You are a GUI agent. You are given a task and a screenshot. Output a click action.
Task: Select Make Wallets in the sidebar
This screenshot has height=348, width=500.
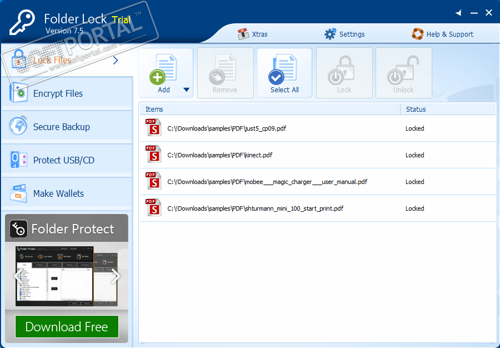click(67, 193)
